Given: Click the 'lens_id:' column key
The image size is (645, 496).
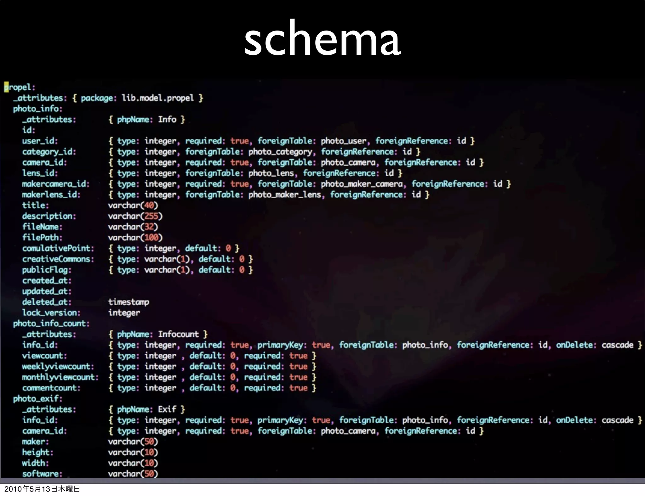Looking at the screenshot, I should tap(40, 173).
